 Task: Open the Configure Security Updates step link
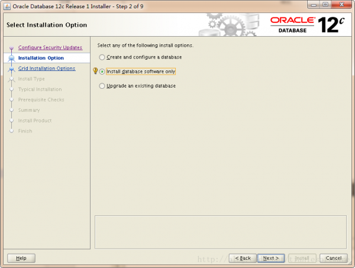pos(50,47)
